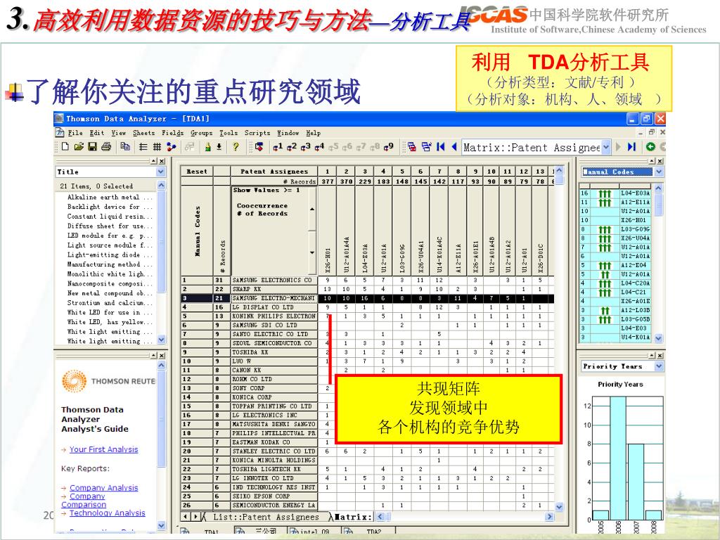Click the Save disk icon
This screenshot has height=540, width=720.
[92, 146]
